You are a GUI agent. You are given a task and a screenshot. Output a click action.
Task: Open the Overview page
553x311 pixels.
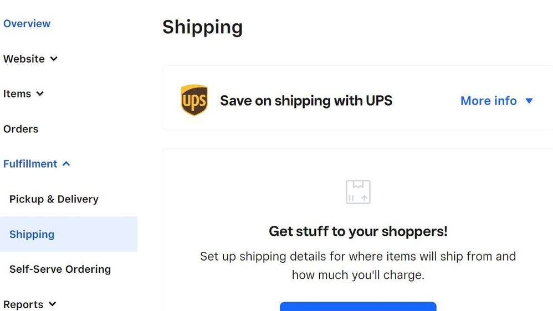click(x=27, y=24)
